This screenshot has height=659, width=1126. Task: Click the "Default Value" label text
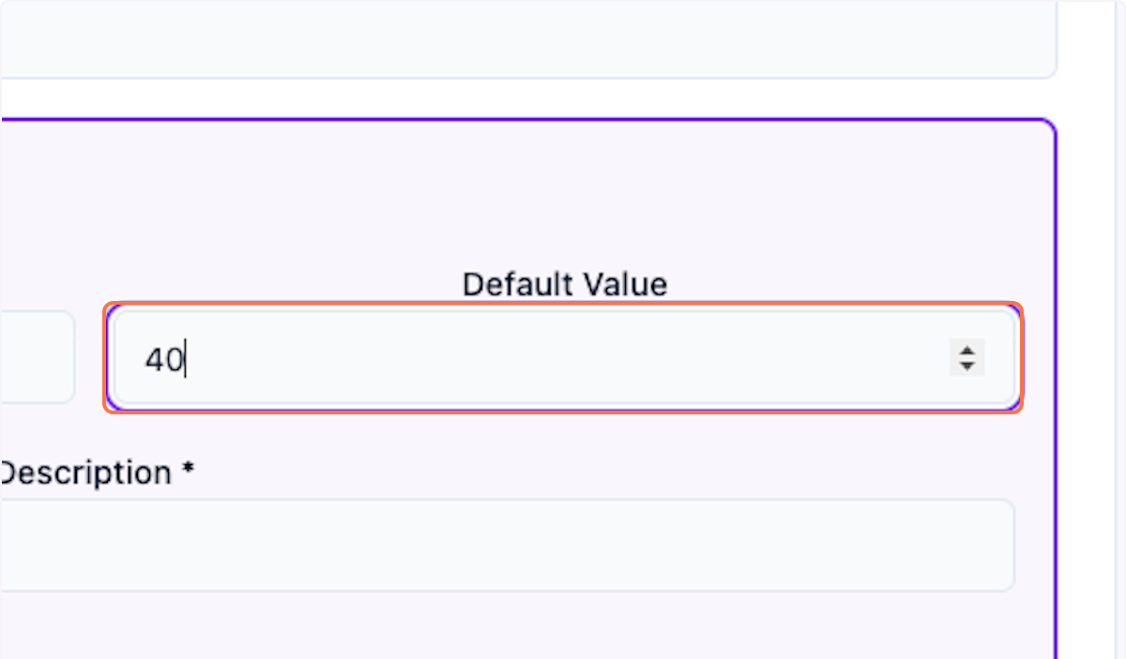565,284
